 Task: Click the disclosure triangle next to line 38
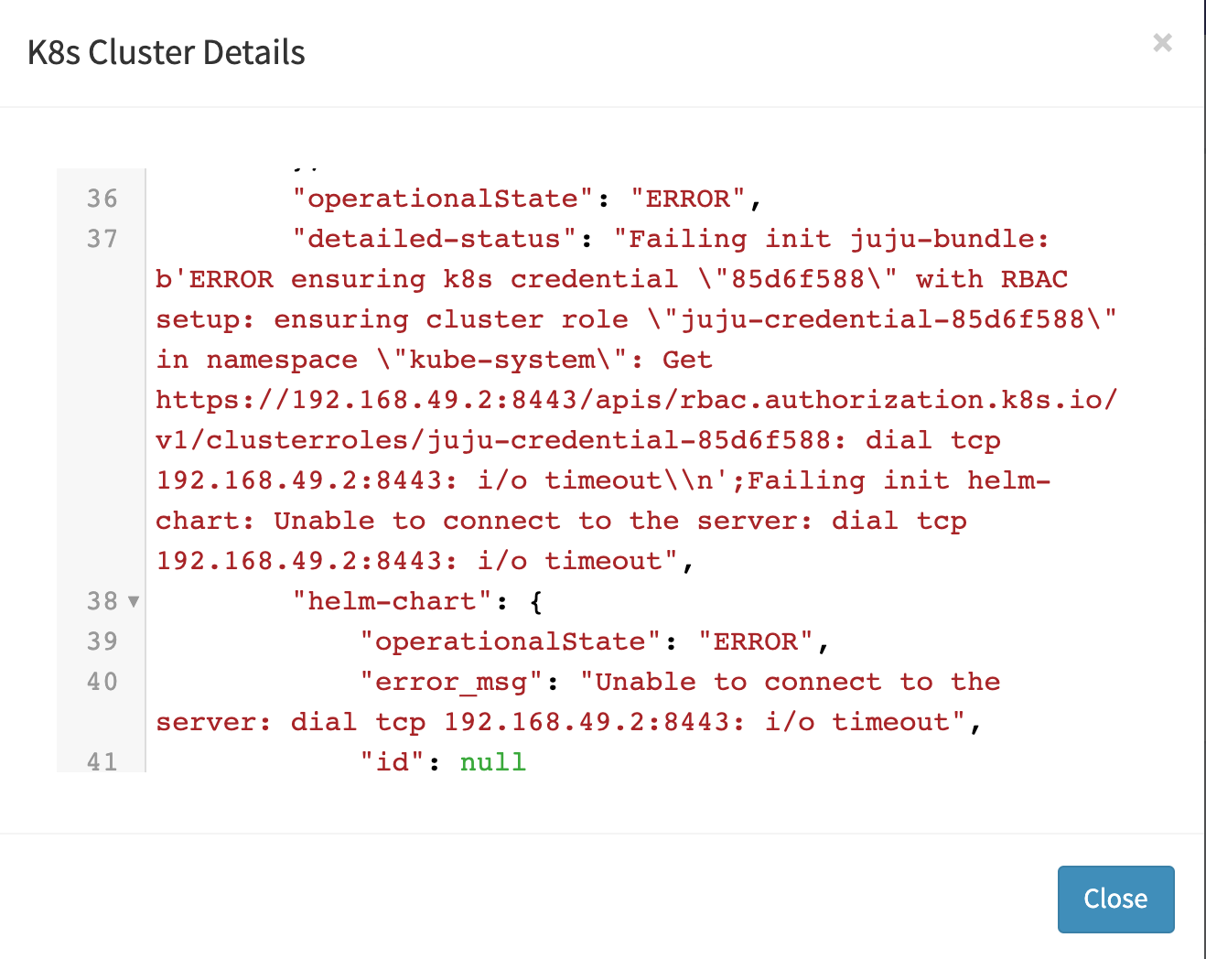tap(134, 601)
